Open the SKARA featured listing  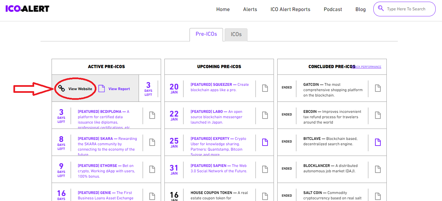coord(107,147)
